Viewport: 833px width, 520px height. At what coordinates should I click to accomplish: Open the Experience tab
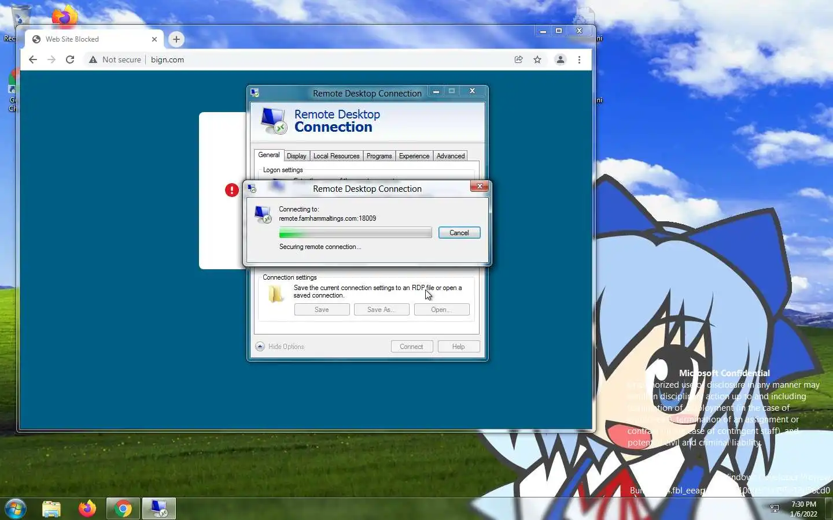tap(414, 156)
